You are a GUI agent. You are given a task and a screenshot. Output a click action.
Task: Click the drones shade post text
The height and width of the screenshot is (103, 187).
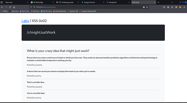tap(92, 59)
